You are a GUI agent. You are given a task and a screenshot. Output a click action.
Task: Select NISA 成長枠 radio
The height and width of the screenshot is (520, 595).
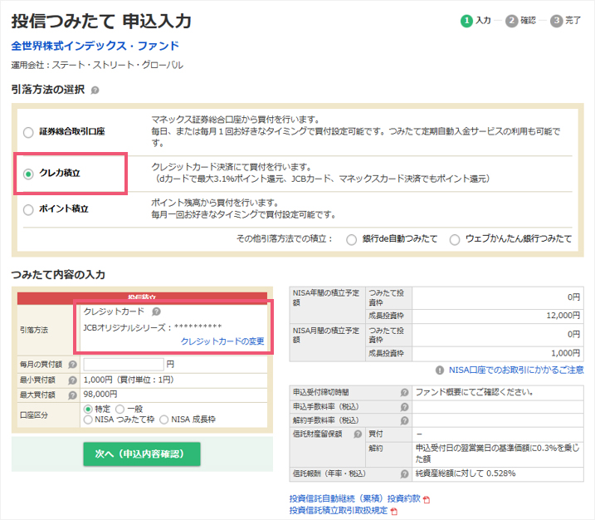pos(164,419)
